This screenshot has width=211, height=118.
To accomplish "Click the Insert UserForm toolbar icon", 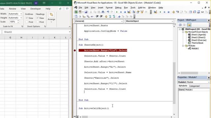I will pyautogui.click(x=80, y=12).
